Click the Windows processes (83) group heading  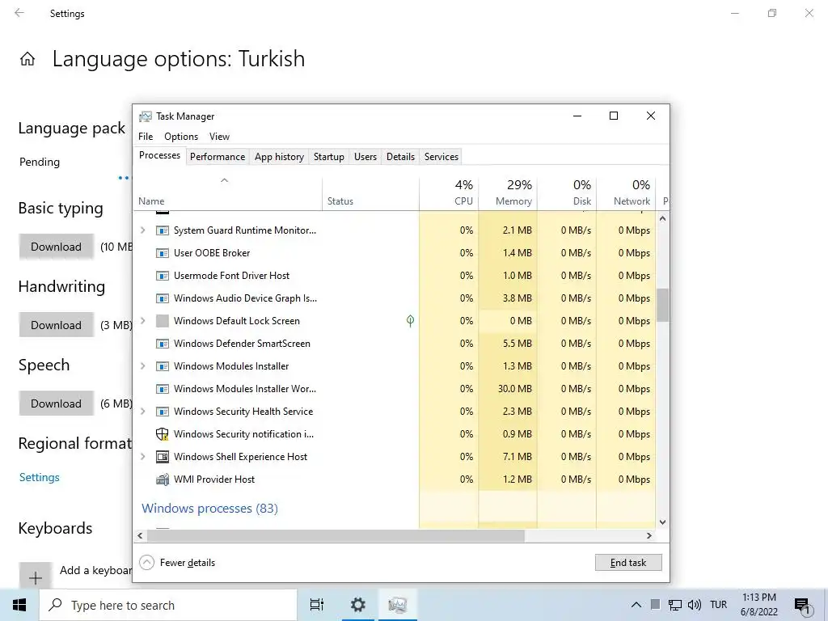(209, 509)
